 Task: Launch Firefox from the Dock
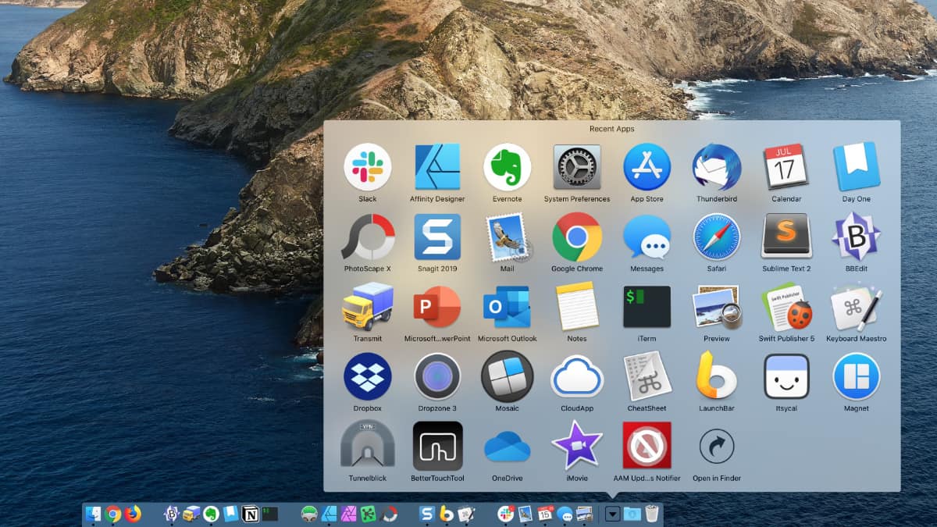[x=133, y=513]
